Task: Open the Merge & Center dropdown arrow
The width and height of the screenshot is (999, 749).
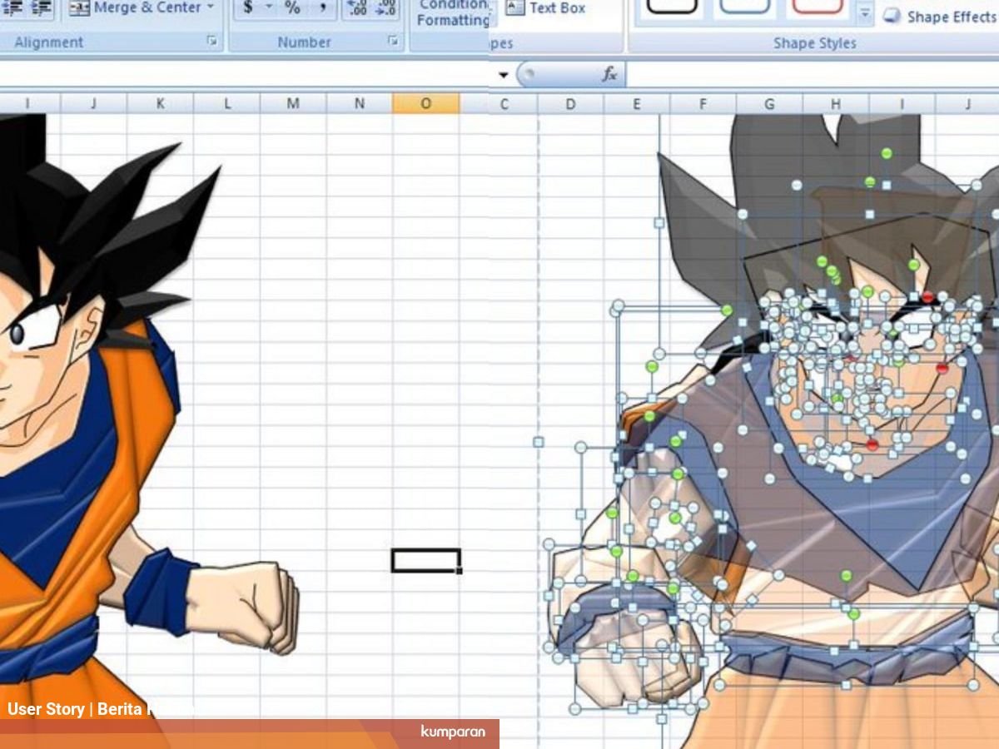Action: coord(210,7)
